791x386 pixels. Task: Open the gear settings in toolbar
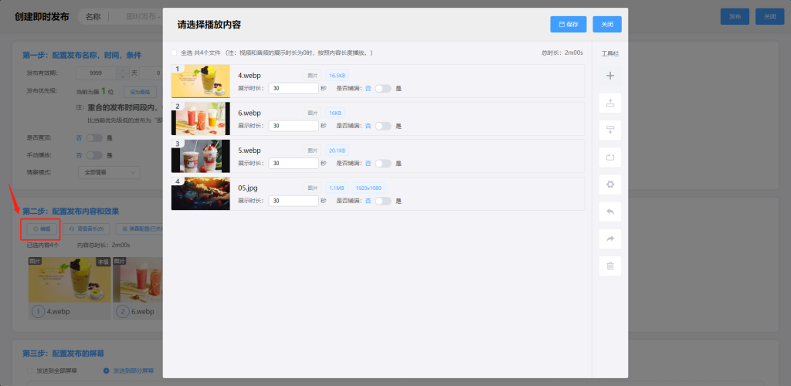coord(610,185)
